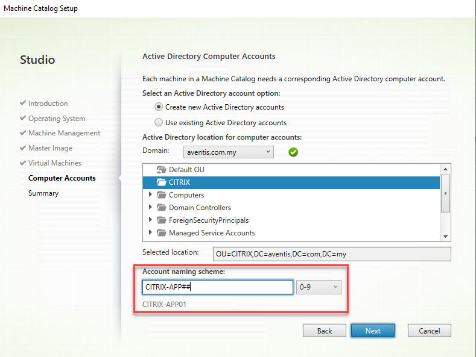Expand the Domain Controllers node
Image resolution: width=476 pixels, height=357 pixels.
[x=150, y=207]
